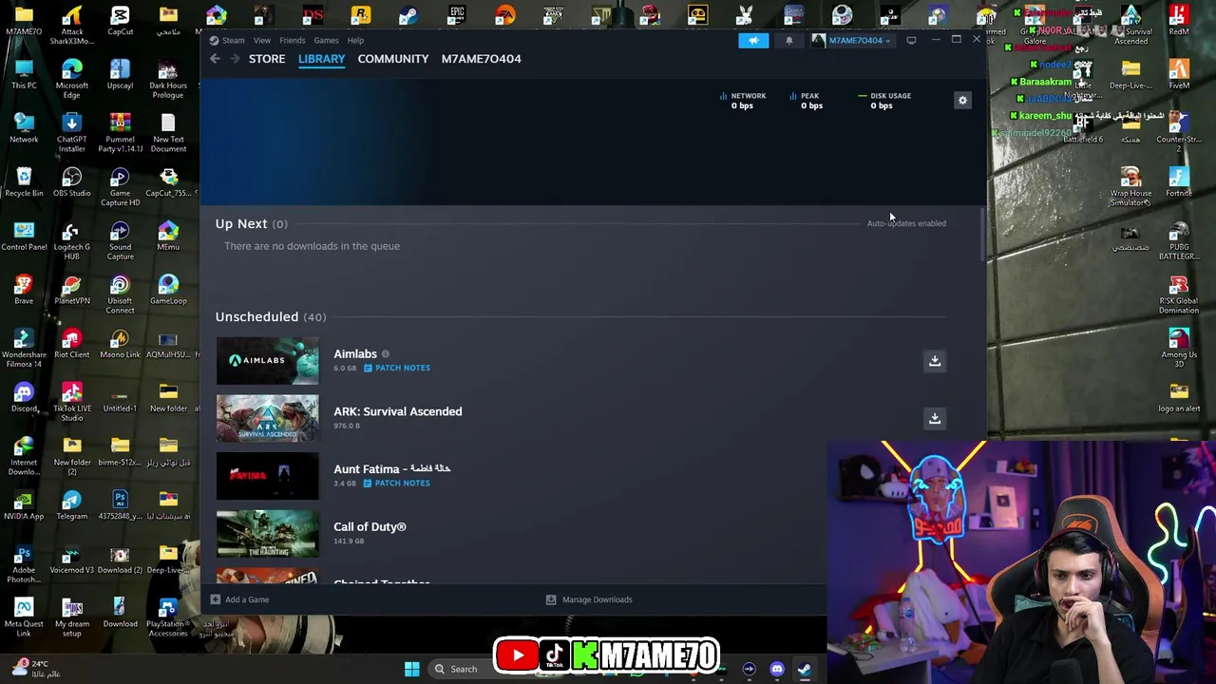Open the Help menu in Steam
Image resolution: width=1216 pixels, height=684 pixels.
click(x=355, y=40)
